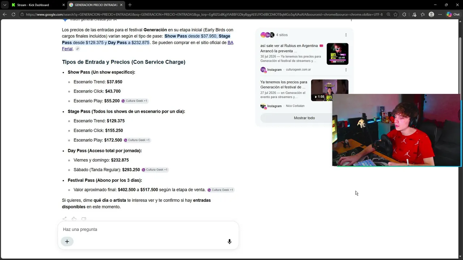Open the Rubius en Argentina result thumbnail
The height and width of the screenshot is (260, 463).
pyautogui.click(x=337, y=54)
